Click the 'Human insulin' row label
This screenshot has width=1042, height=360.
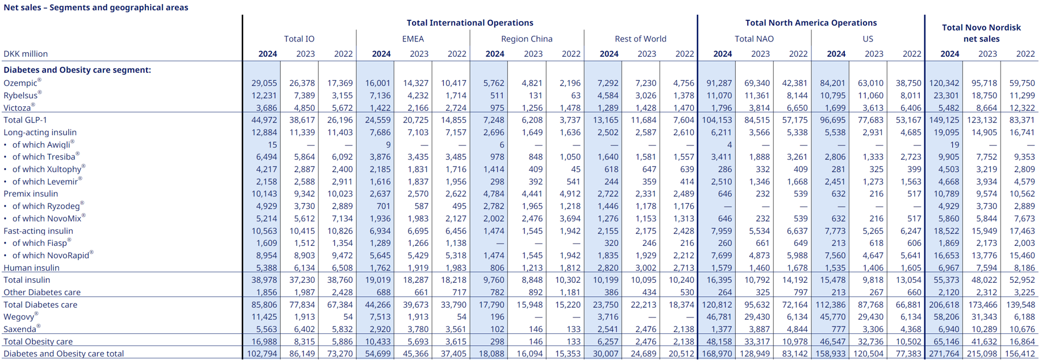32,267
